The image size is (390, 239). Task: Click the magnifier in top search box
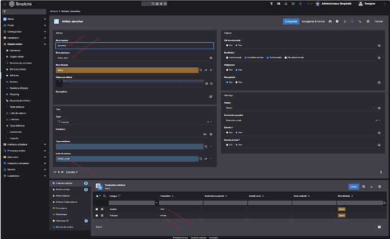click(x=153, y=4)
